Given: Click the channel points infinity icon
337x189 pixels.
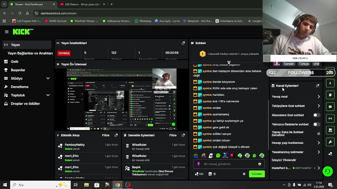Looking at the screenshot, I should point(199,174).
